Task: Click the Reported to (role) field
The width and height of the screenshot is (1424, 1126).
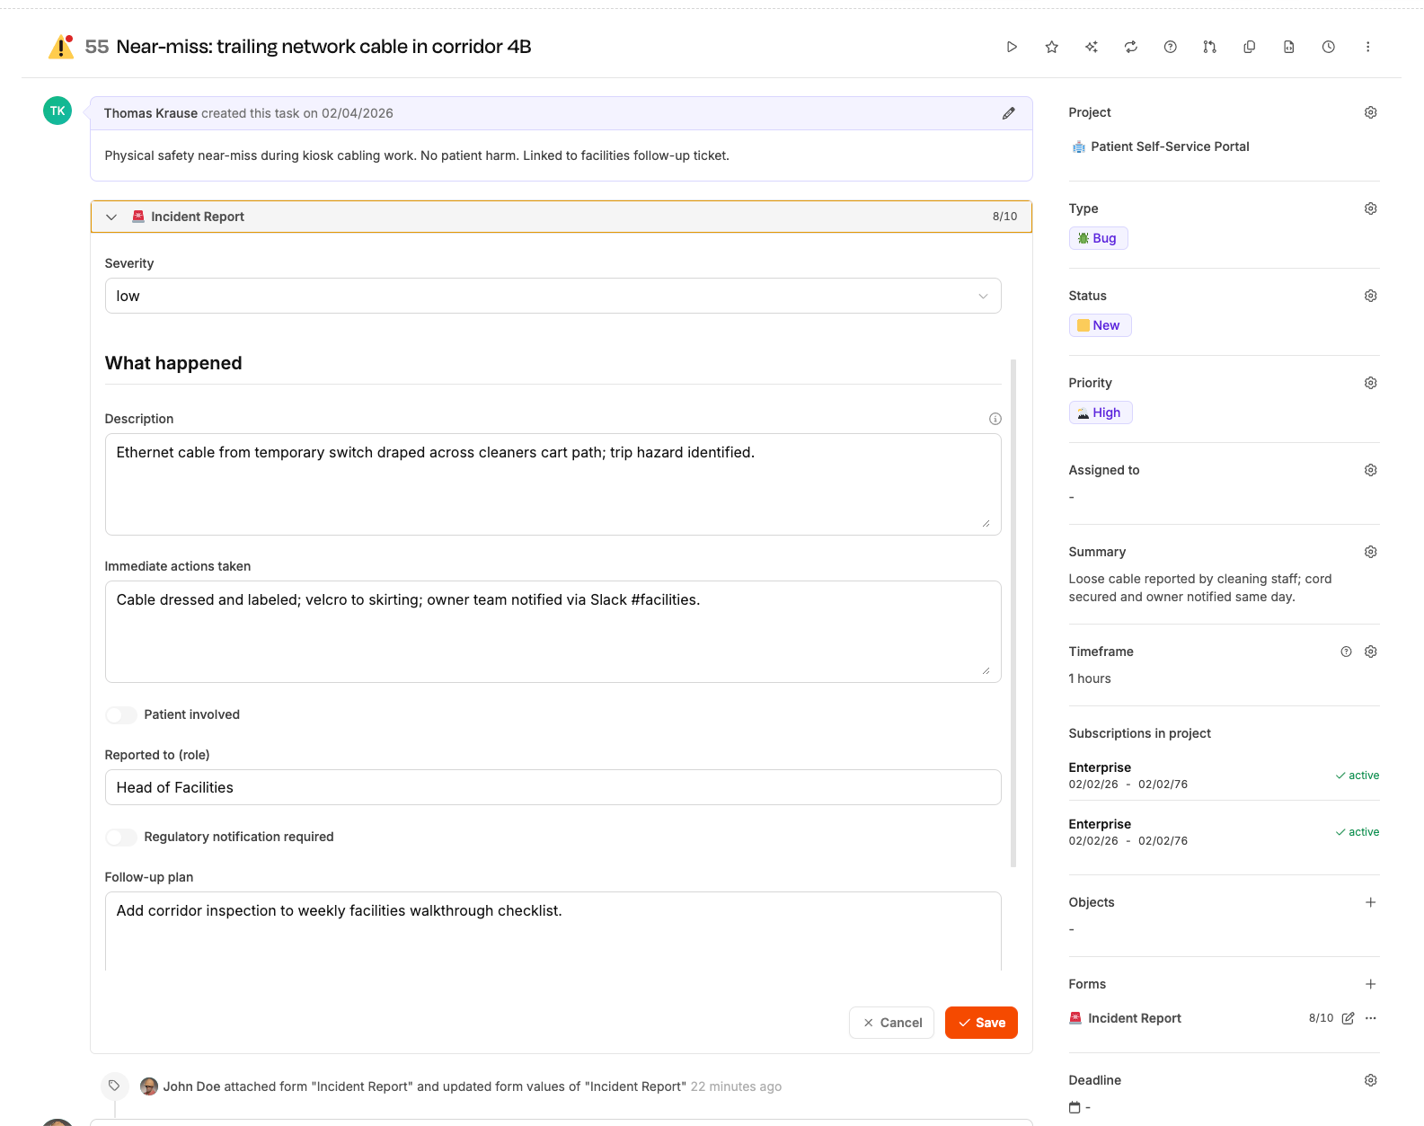Action: click(553, 787)
